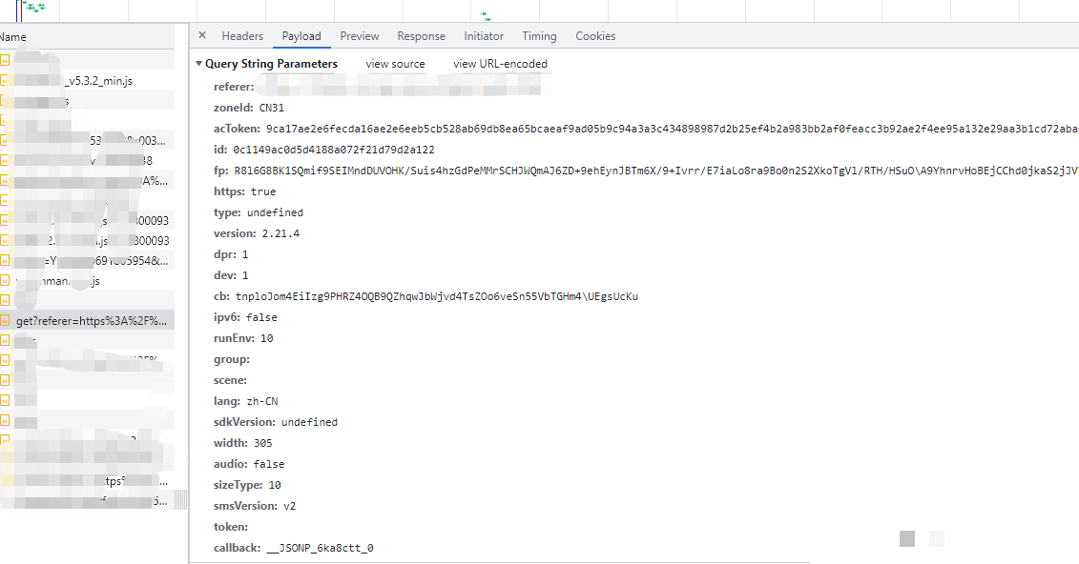Viewport: 1079px width, 564px height.
Task: Collapse the Query String Parameters section
Action: (x=198, y=64)
